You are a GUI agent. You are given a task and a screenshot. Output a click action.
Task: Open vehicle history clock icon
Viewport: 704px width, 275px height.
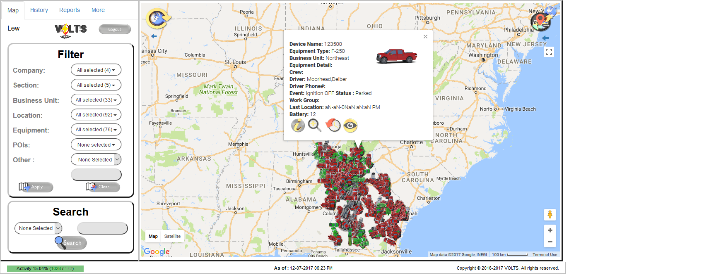[333, 125]
